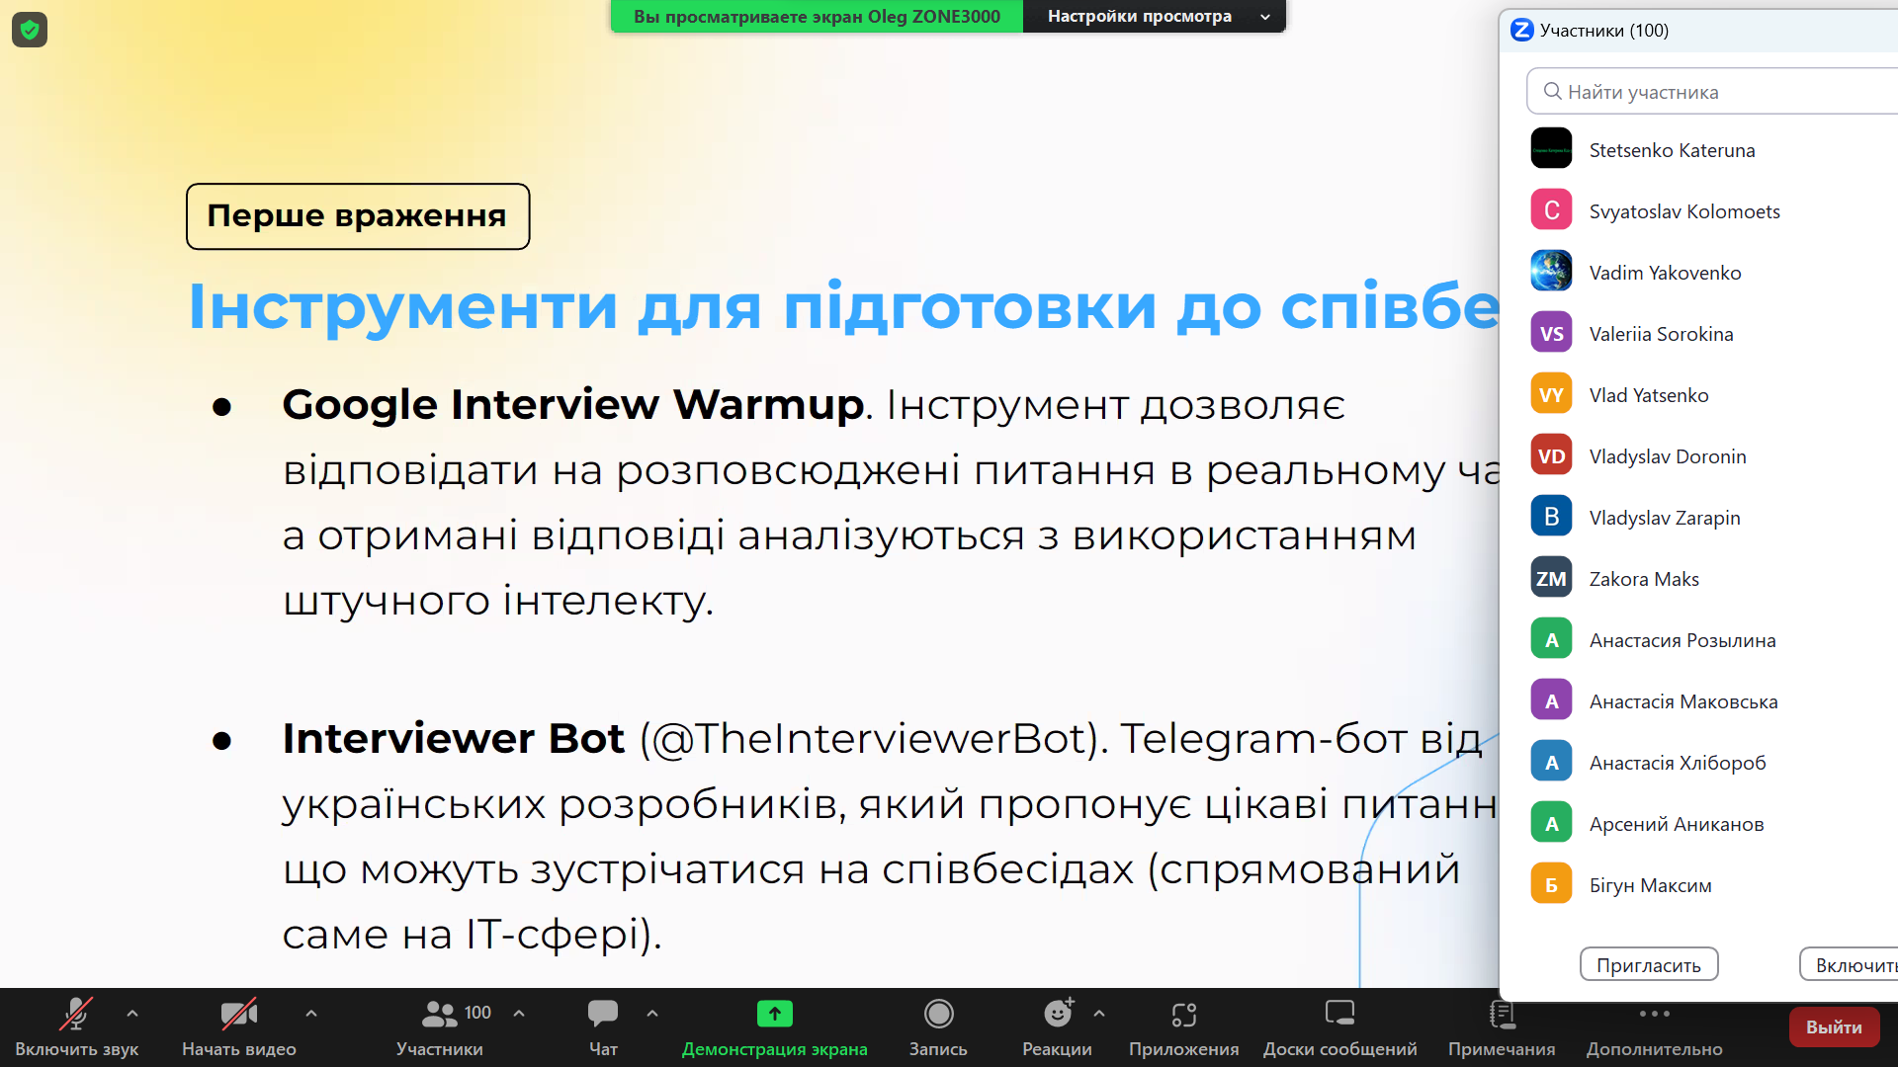Click the Найти участника search field
Viewport: 1898px width, 1067px height.
click(1712, 92)
